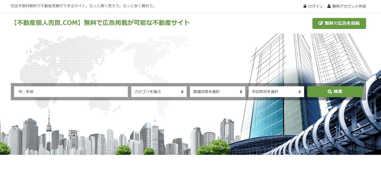
Task: Click the up-down arrow on カテゴリを選ぶ
Action: point(182,92)
